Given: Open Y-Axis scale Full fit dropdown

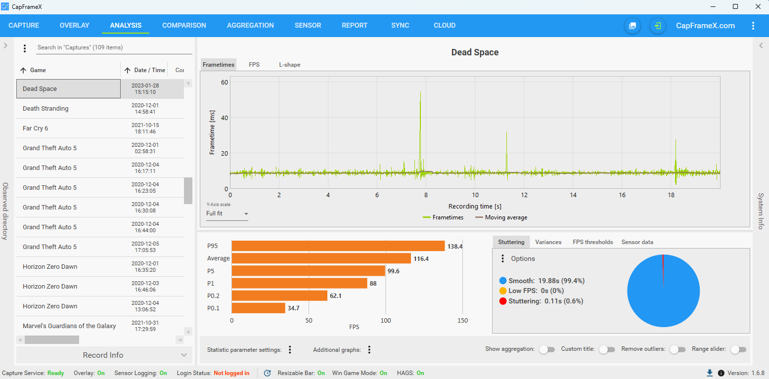Looking at the screenshot, I should coord(227,214).
